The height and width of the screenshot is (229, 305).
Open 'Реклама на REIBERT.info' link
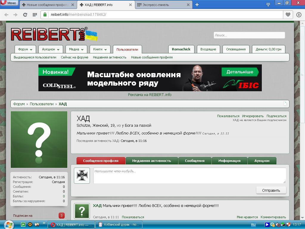coord(150,95)
